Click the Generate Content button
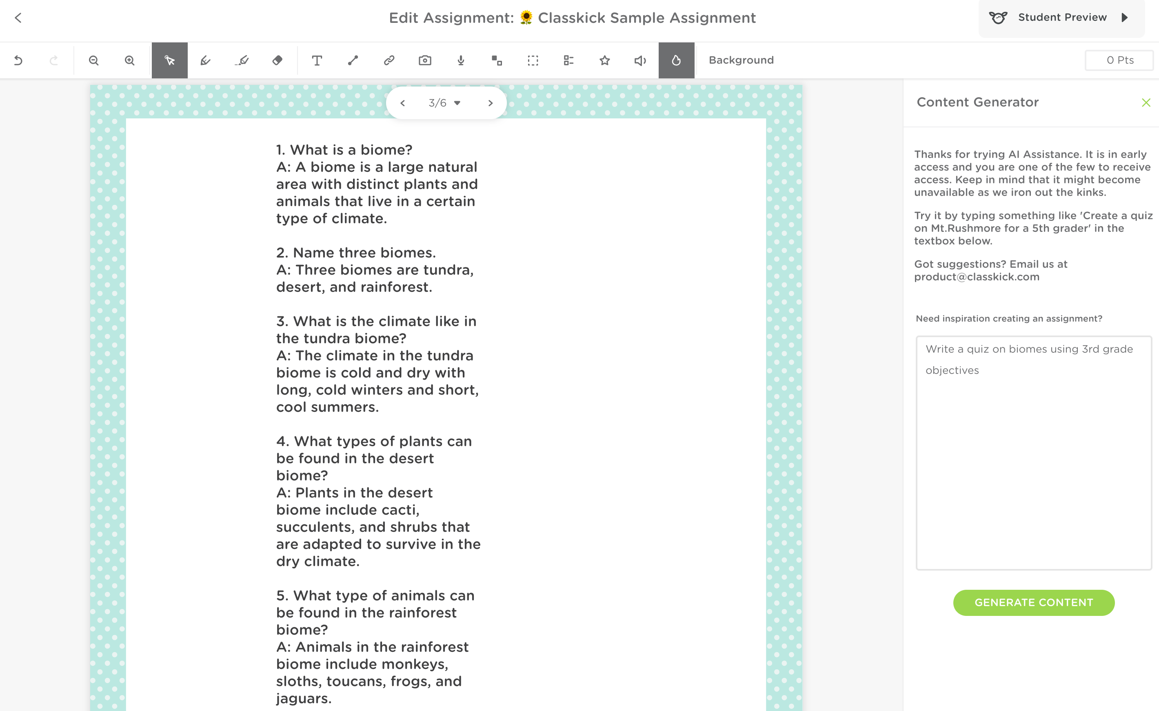Screen dimensions: 1159x711 pos(1033,602)
